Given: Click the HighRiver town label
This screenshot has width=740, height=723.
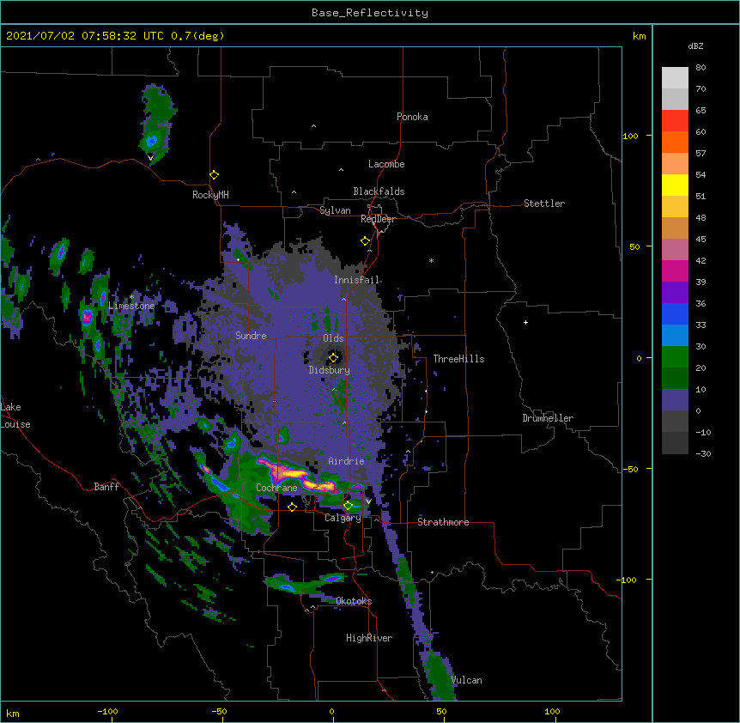Looking at the screenshot, I should tap(369, 638).
